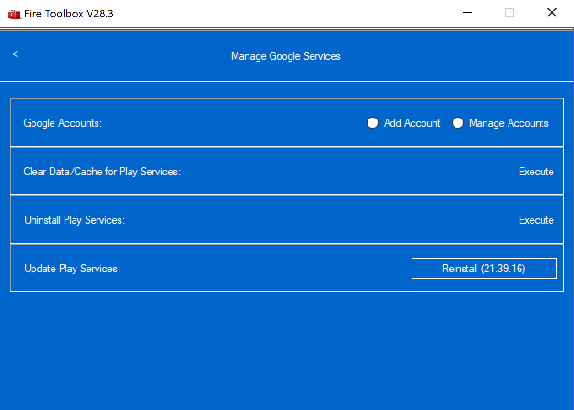Viewport: 574px width, 410px height.
Task: Close the Fire Toolbox window
Action: pyautogui.click(x=552, y=13)
